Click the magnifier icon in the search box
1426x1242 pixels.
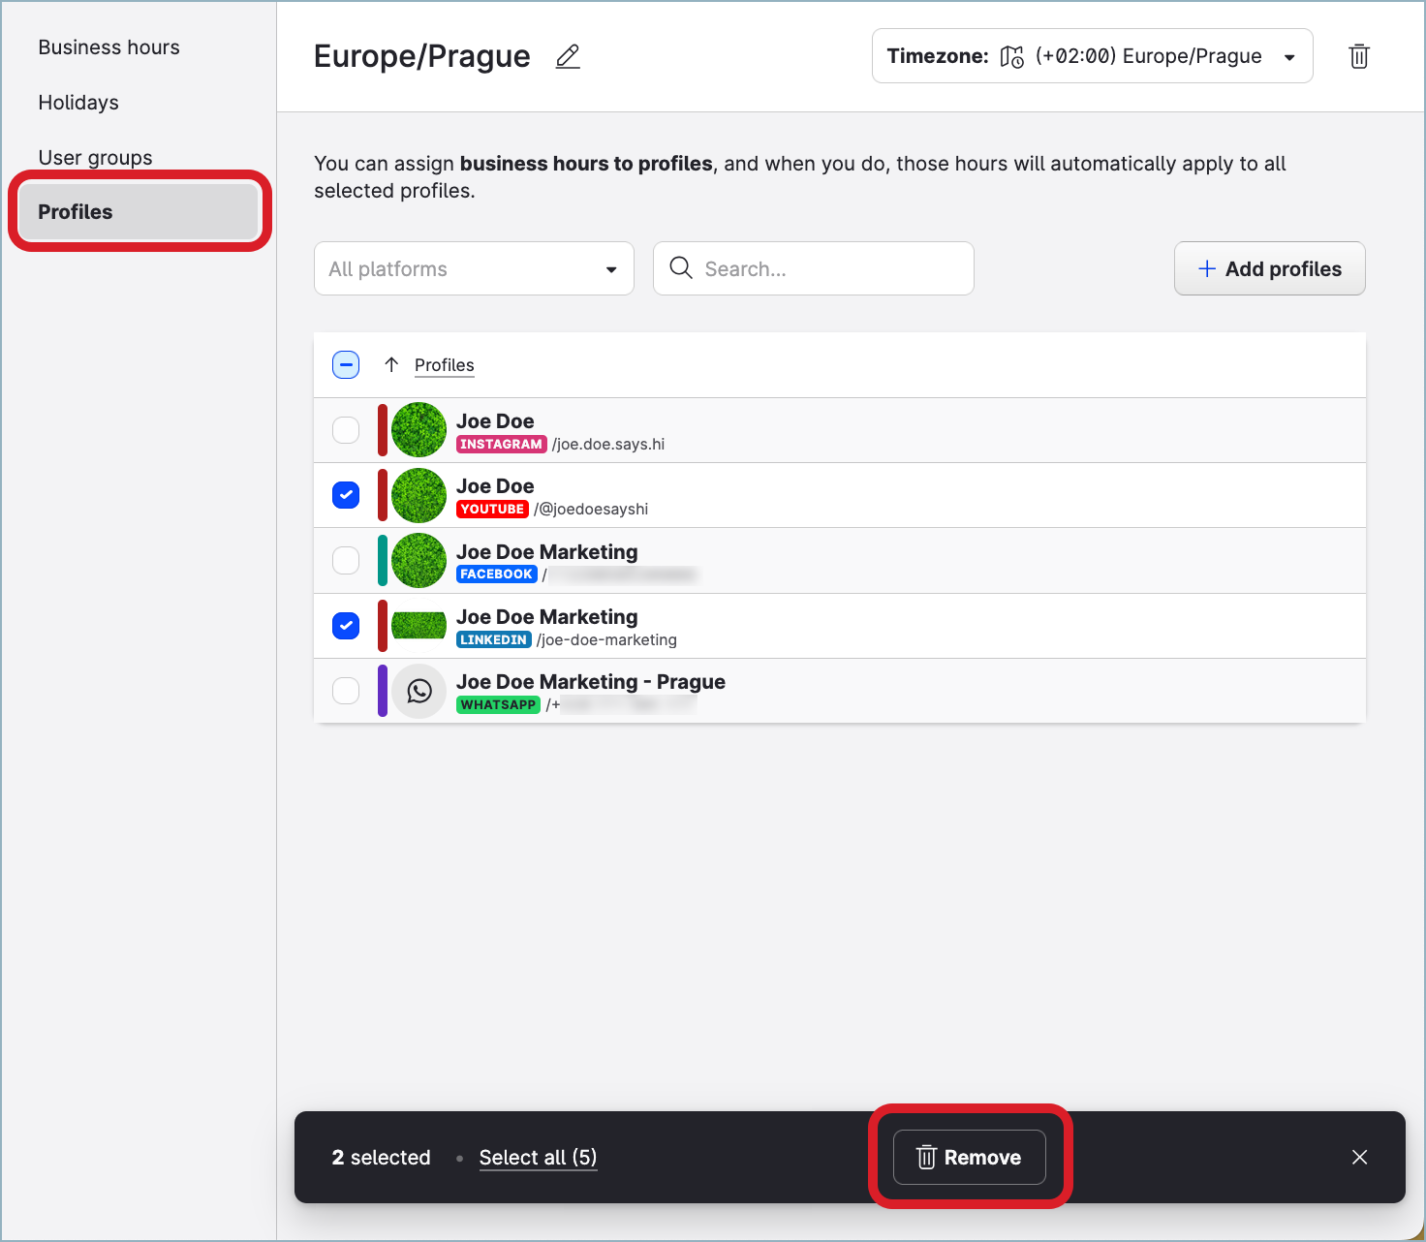[681, 268]
